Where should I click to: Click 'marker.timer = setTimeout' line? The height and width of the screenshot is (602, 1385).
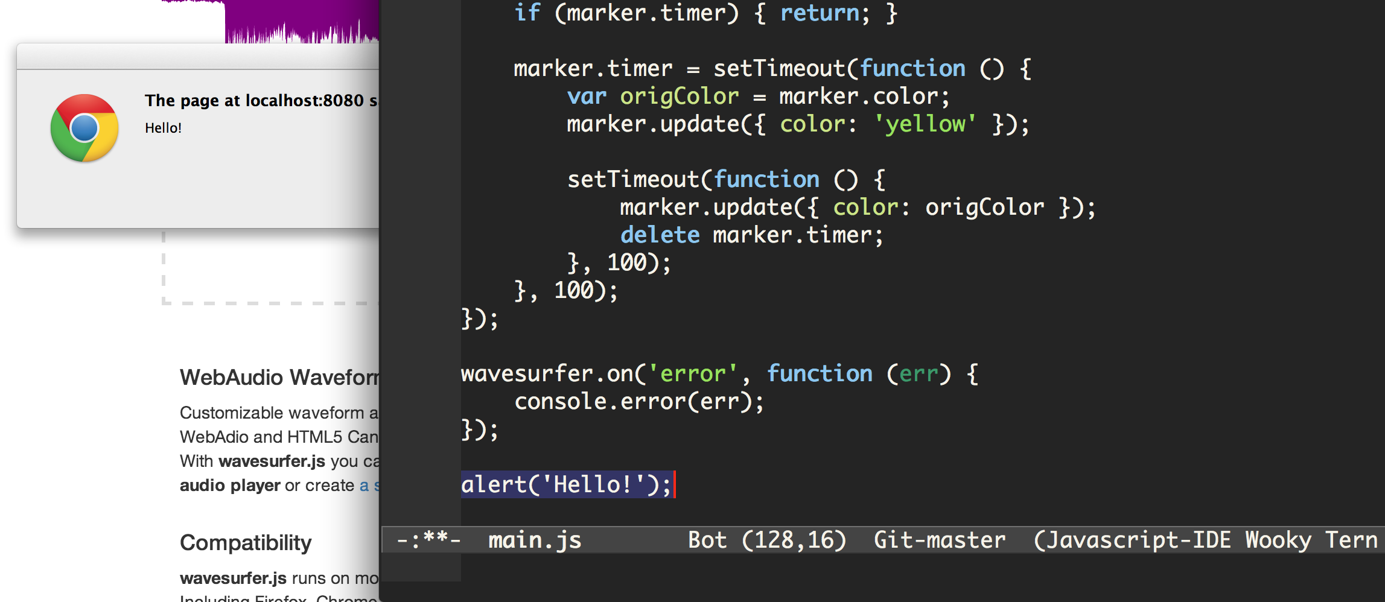tap(772, 68)
